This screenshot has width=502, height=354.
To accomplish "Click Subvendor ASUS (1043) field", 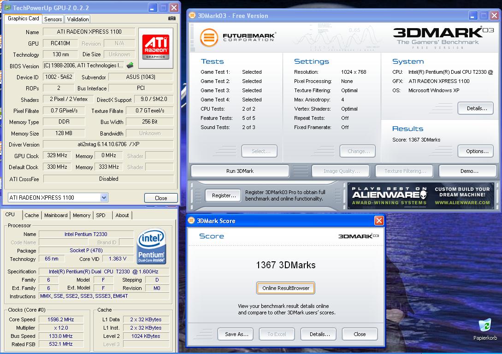I will click(141, 77).
